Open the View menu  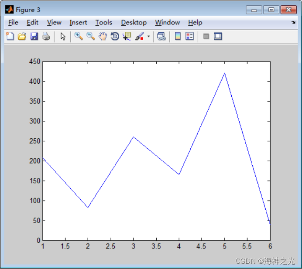coord(54,23)
